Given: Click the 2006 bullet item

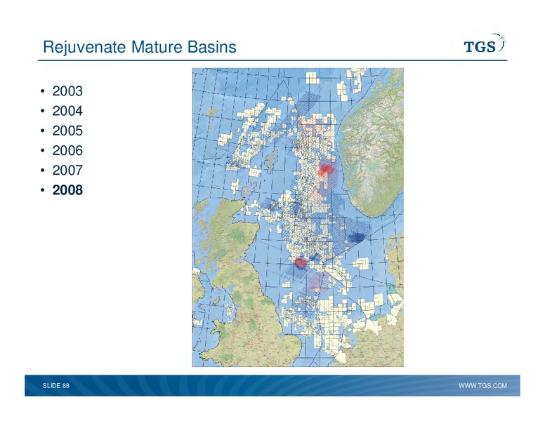Looking at the screenshot, I should pos(67,150).
